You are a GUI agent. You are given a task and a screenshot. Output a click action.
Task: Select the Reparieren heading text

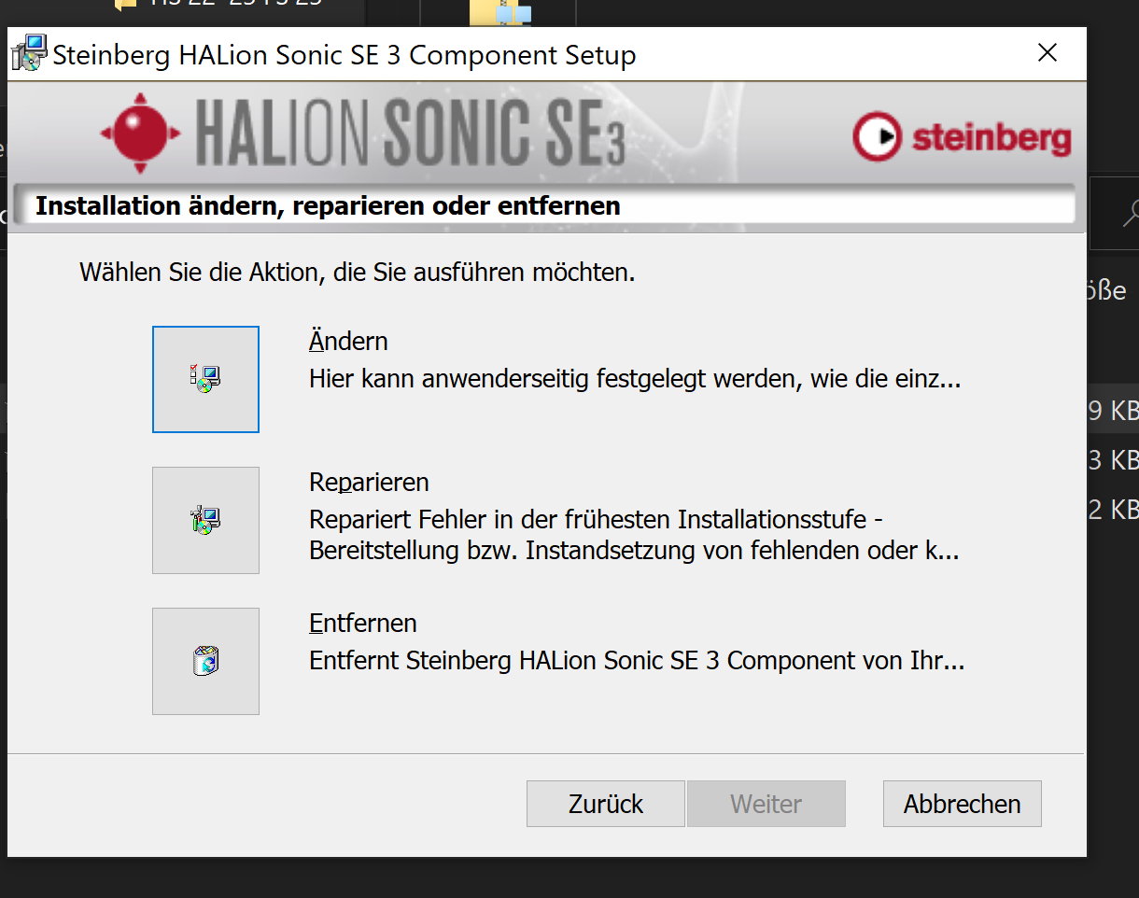tap(369, 483)
